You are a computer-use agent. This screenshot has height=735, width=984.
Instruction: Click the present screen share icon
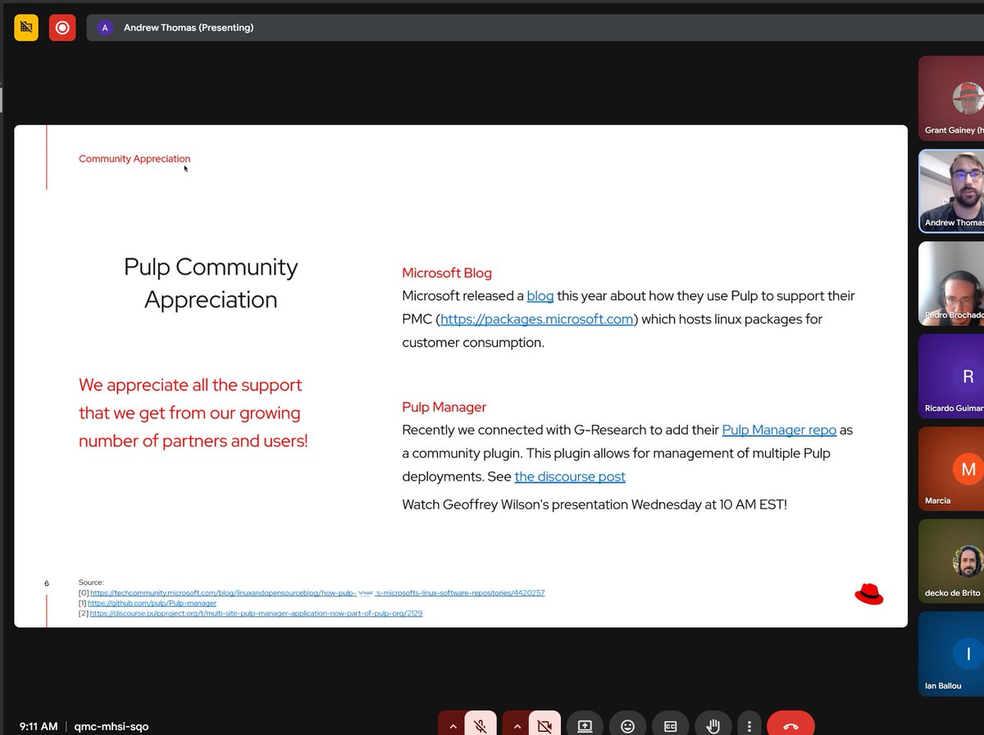click(x=585, y=725)
